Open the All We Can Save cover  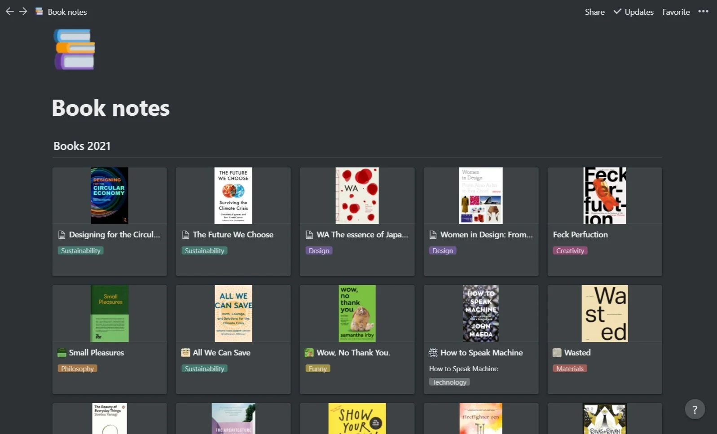pyautogui.click(x=233, y=313)
